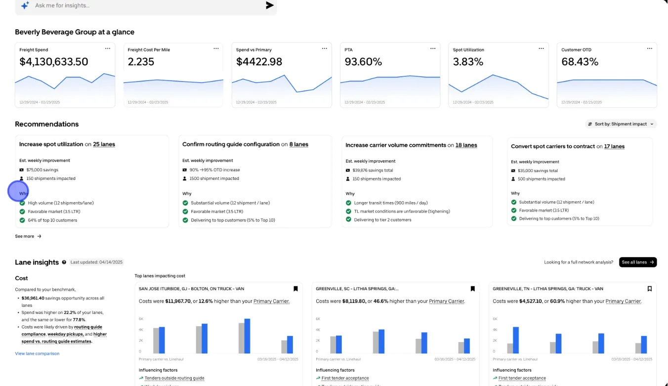
Task: Click Convert spot carriers to contract title
Action: [x=552, y=146]
